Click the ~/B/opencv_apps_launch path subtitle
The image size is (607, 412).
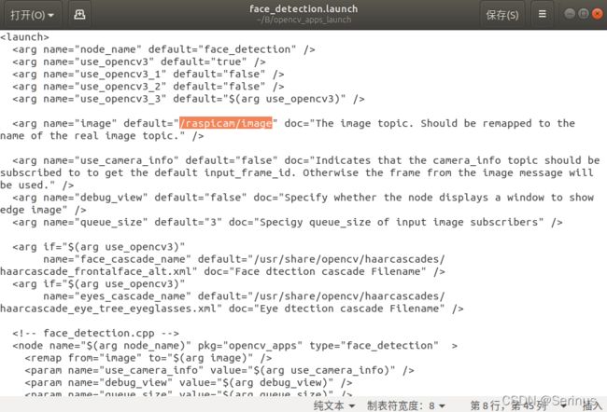(x=303, y=20)
